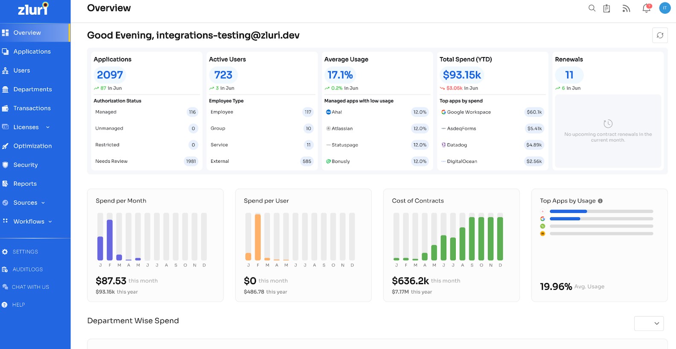Viewport: 676px width, 349px height.
Task: Expand the Sources submenu chevron
Action: click(43, 203)
